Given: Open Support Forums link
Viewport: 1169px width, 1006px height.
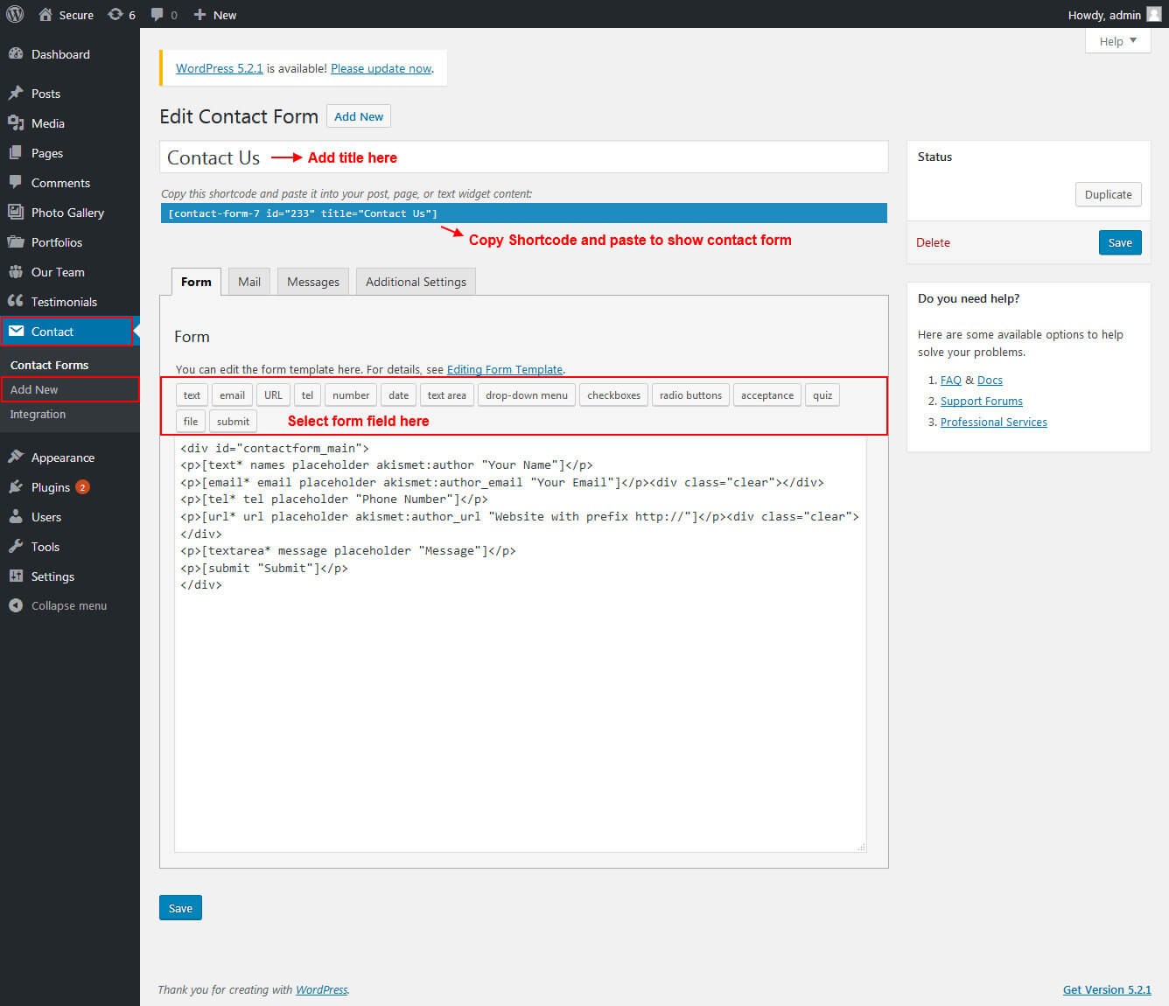Looking at the screenshot, I should point(982,401).
